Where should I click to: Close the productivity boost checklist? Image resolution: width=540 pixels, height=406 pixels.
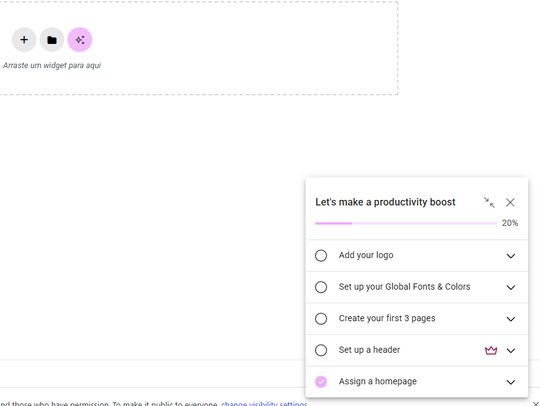(x=510, y=202)
